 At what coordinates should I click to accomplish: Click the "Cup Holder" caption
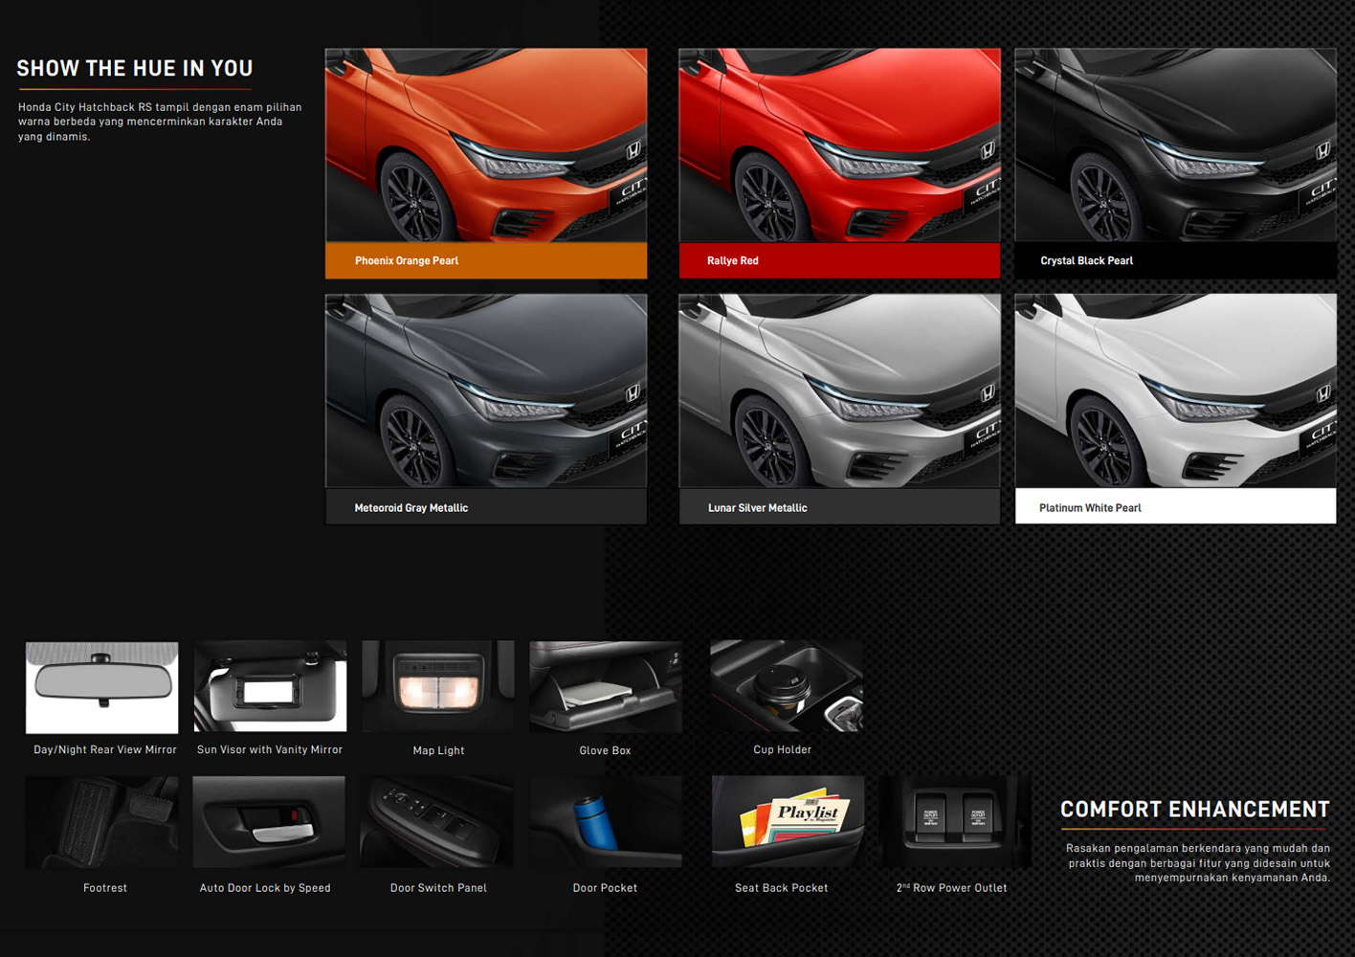(x=783, y=750)
